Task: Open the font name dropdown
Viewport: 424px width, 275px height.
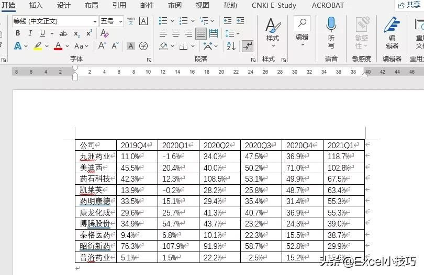Action: (95, 21)
